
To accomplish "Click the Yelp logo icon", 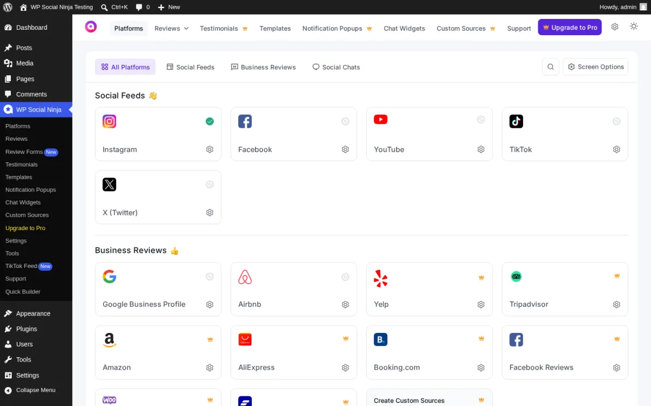I will (381, 278).
